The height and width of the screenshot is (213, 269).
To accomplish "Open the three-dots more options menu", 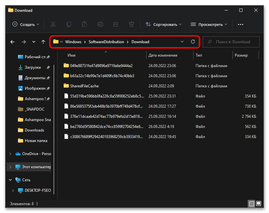I will coord(241,25).
